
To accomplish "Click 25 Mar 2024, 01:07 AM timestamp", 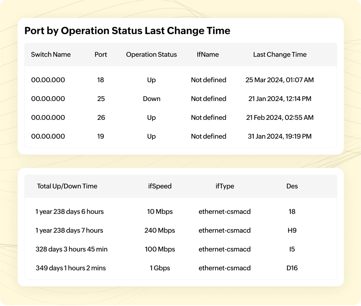I will tap(280, 80).
